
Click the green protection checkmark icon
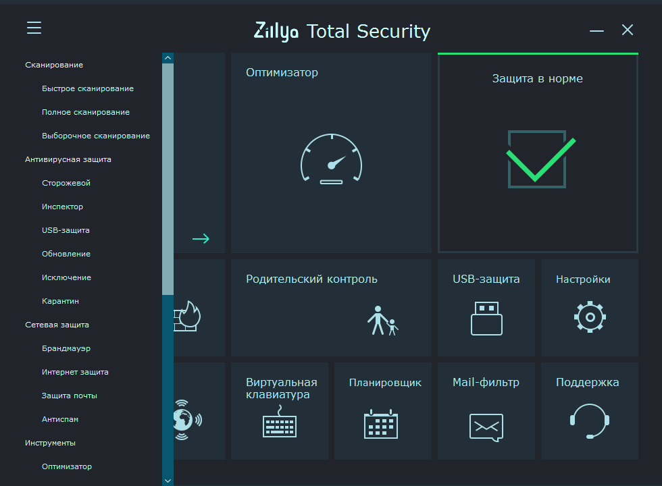click(540, 159)
